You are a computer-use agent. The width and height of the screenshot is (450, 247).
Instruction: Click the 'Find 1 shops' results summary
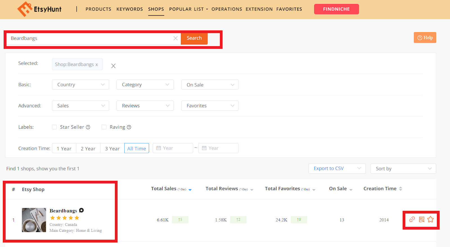tap(43, 169)
